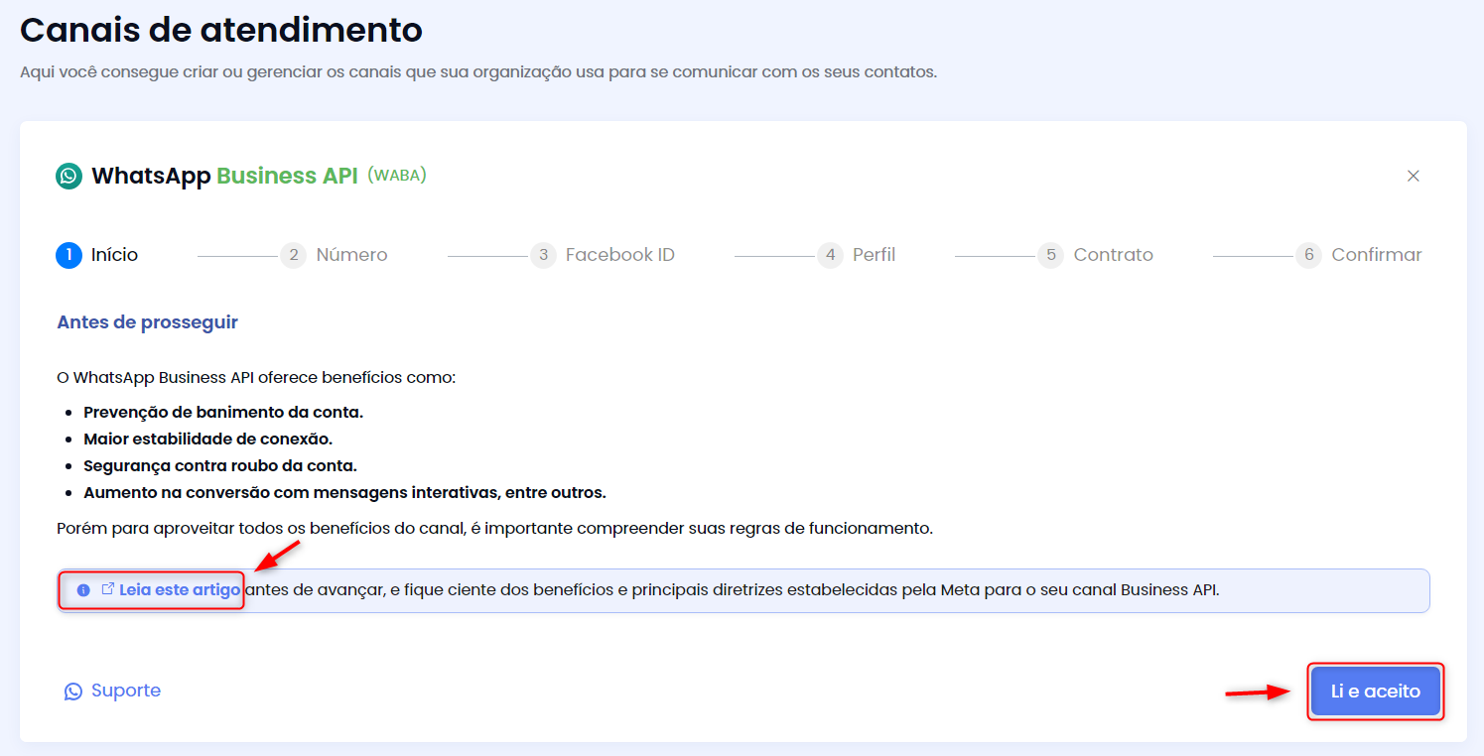Click the WhatsApp icon next to Suporte
1484x756 pixels.
click(73, 692)
